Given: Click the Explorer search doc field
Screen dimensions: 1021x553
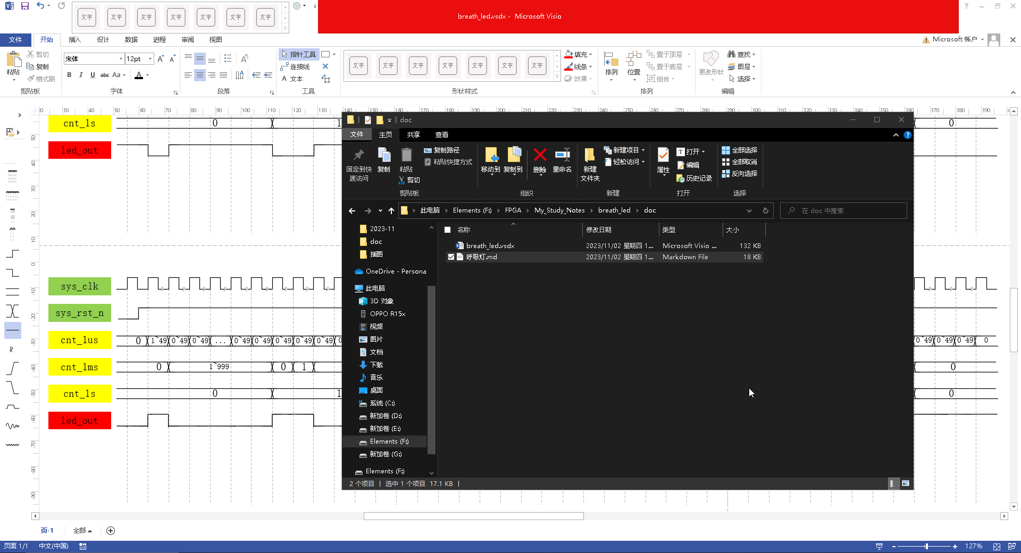Looking at the screenshot, I should click(x=843, y=211).
